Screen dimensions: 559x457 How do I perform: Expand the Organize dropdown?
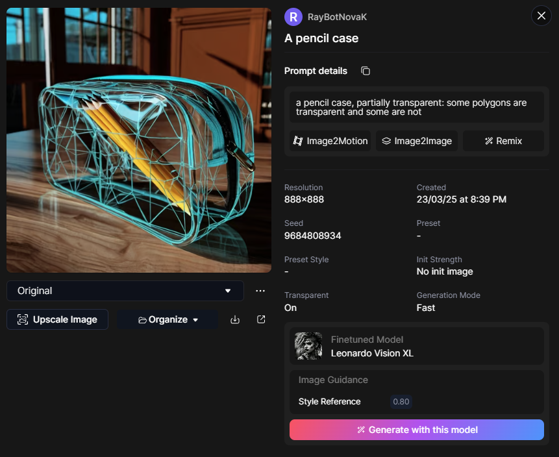[168, 319]
